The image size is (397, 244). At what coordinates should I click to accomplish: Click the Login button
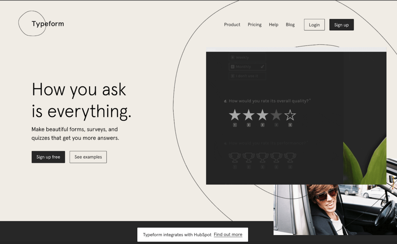point(314,25)
